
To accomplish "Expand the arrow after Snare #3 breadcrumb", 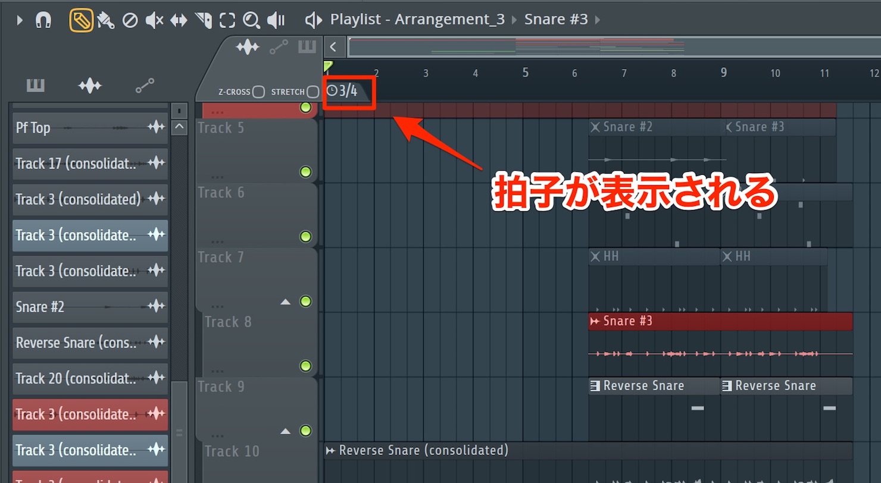I will [598, 20].
